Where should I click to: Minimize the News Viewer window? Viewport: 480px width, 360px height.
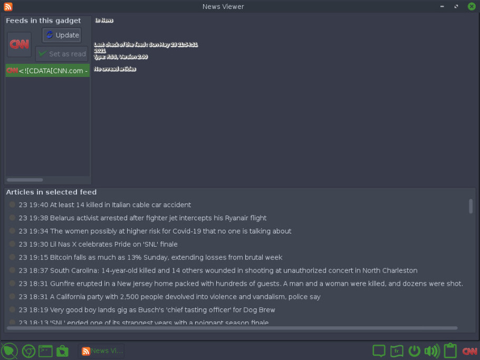(x=442, y=6)
